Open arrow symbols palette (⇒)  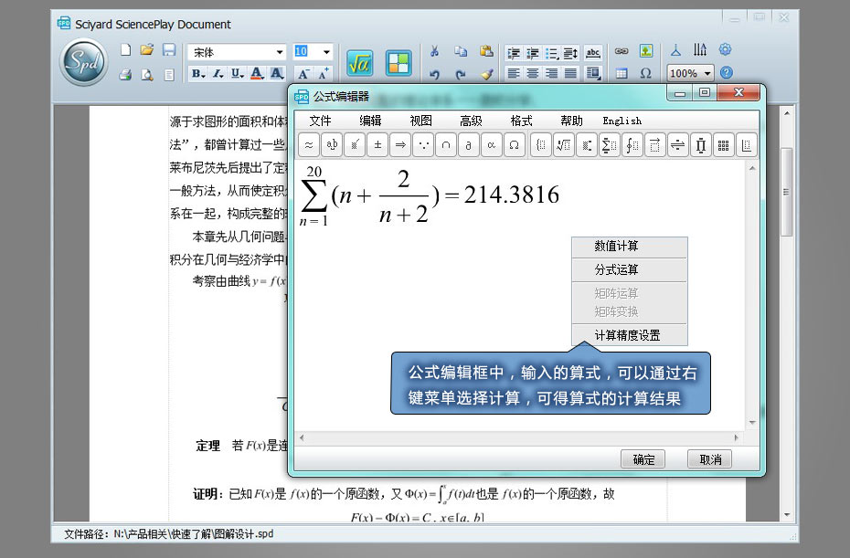click(x=400, y=145)
